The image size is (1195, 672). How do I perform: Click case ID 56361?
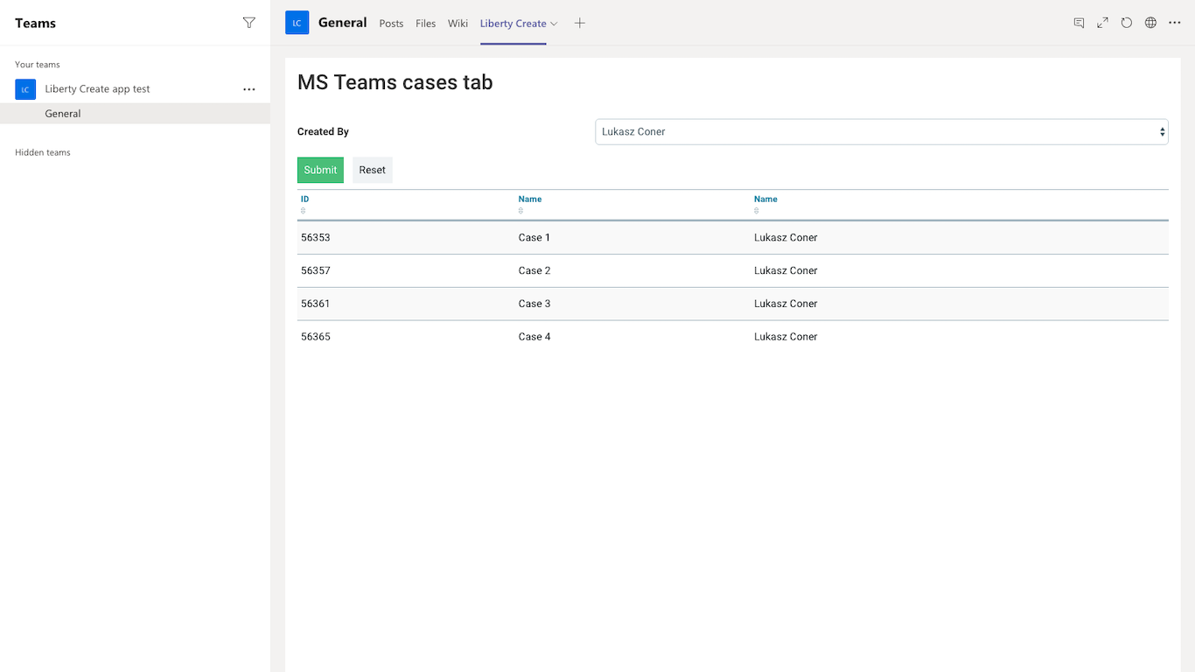tap(316, 304)
